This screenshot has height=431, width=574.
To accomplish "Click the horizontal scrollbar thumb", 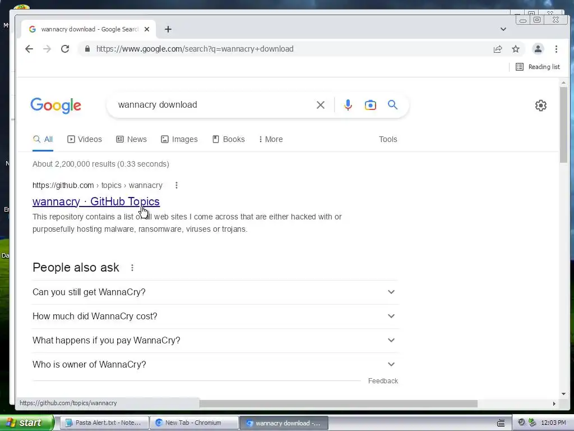I will [338, 404].
